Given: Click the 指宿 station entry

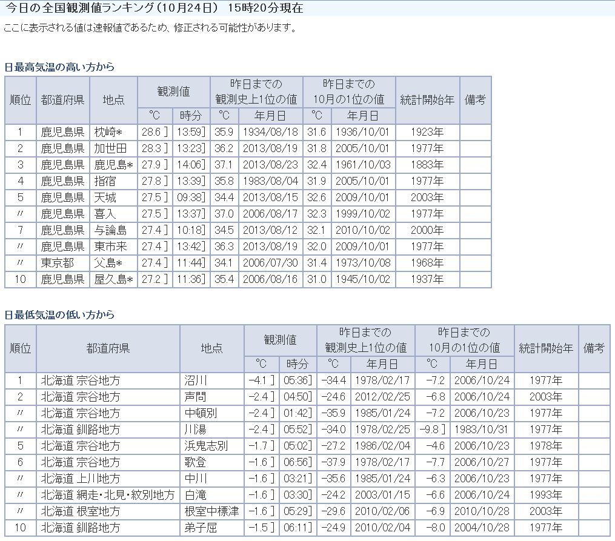Looking at the screenshot, I should 105,181.
